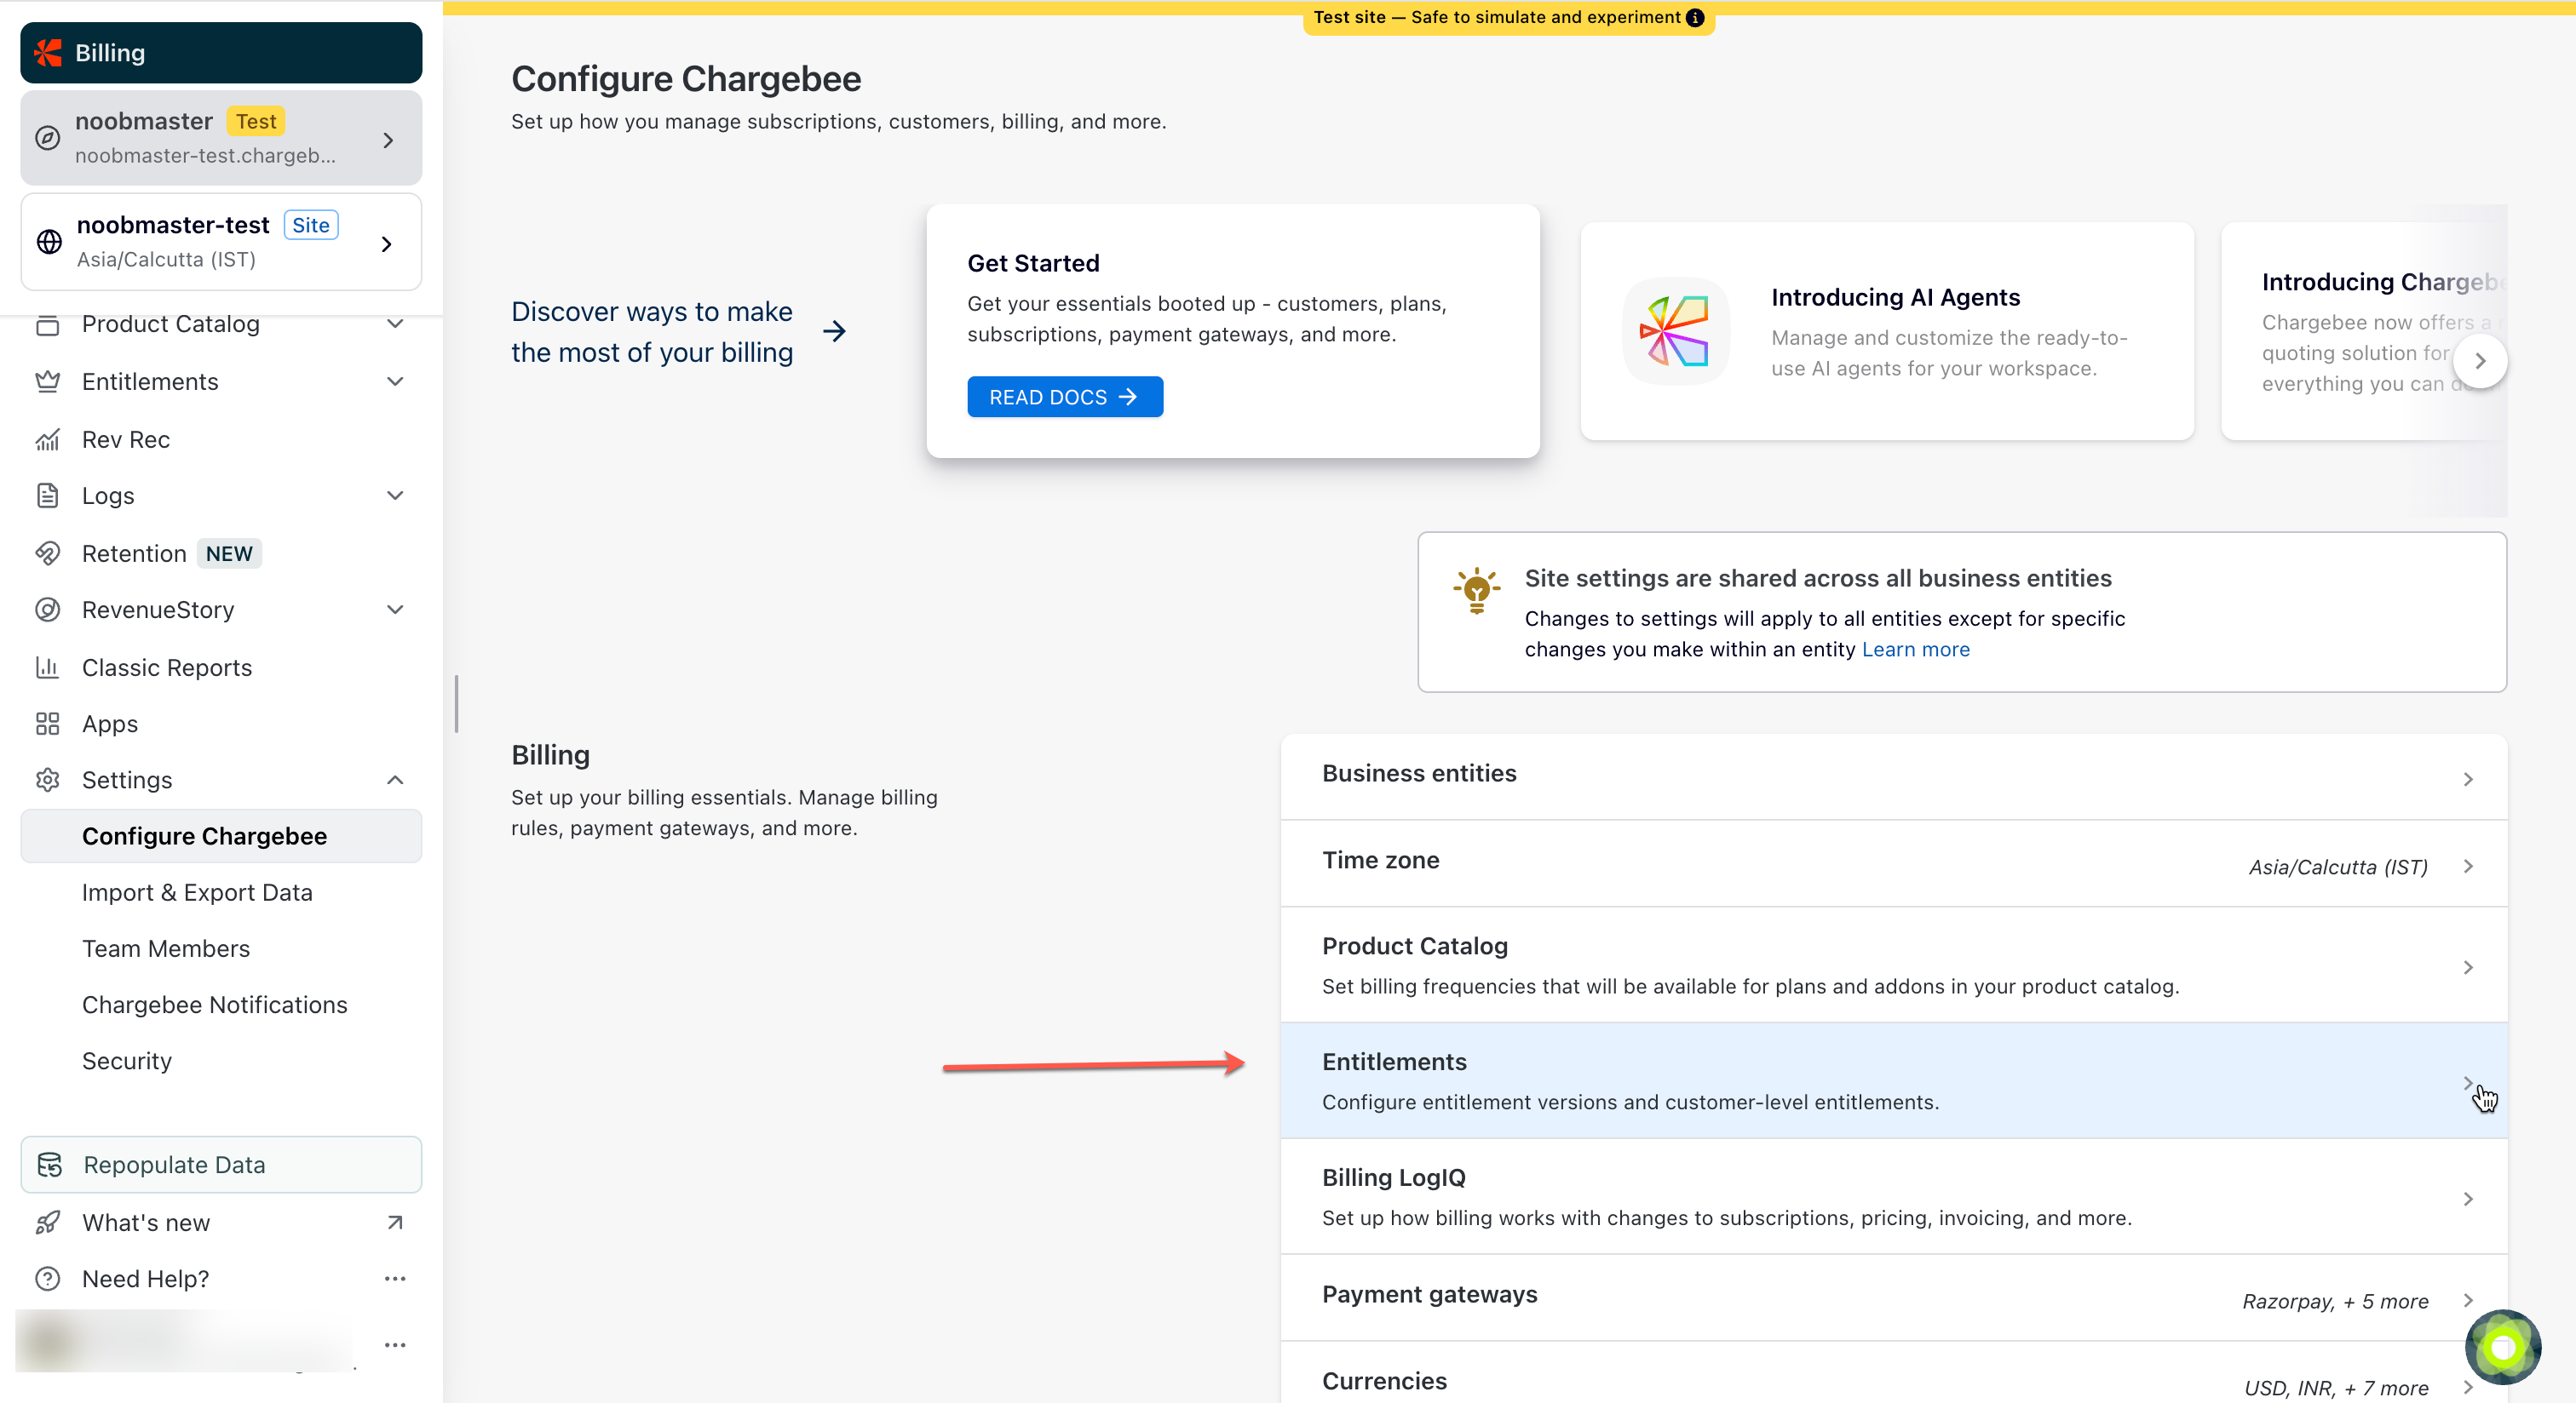Viewport: 2576px width, 1403px height.
Task: Click the Classic Reports bar chart icon
Action: click(x=47, y=667)
